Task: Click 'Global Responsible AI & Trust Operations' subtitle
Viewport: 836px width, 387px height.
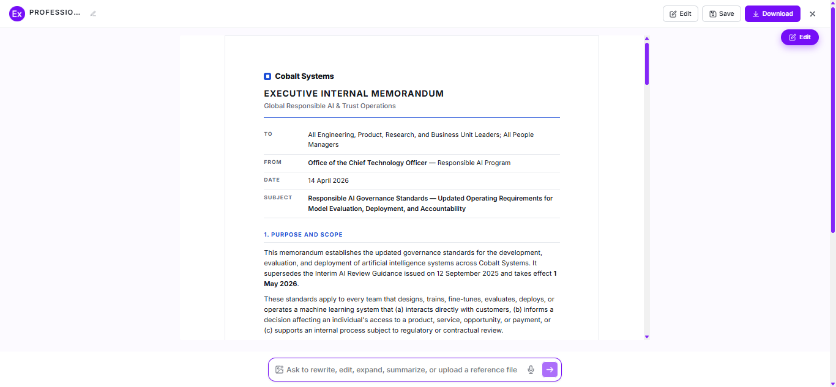Action: tap(330, 106)
